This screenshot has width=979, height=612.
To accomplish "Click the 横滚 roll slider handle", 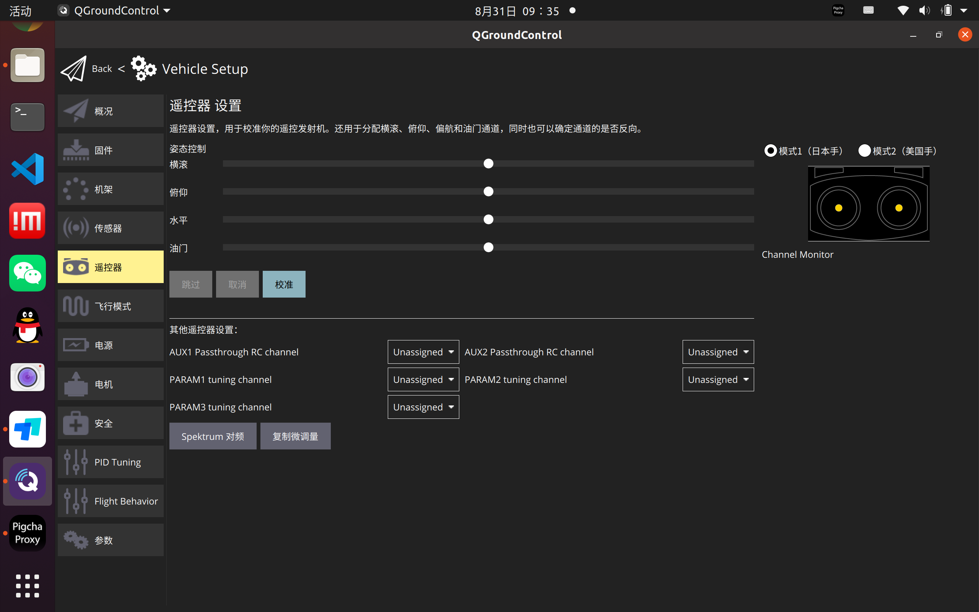I will pyautogui.click(x=488, y=164).
